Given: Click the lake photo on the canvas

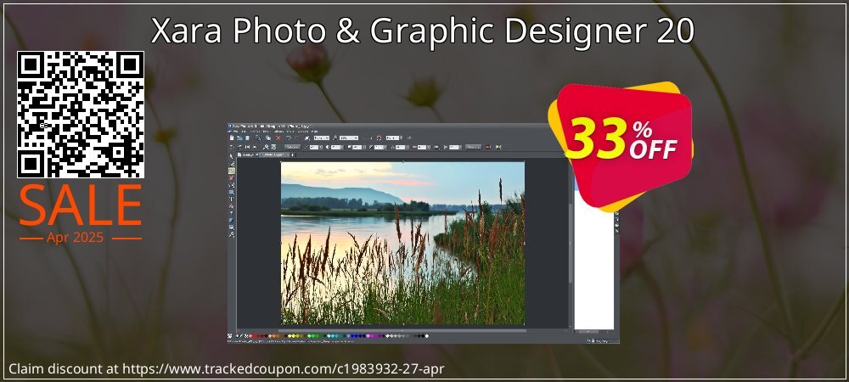Looking at the screenshot, I should coord(402,243).
